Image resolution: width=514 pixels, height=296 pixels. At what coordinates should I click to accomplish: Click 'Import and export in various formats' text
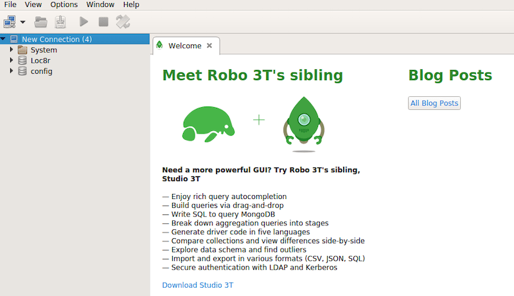(236, 258)
